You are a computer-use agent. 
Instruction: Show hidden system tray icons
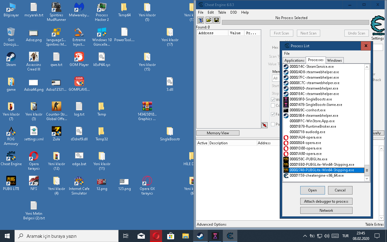click(x=305, y=236)
